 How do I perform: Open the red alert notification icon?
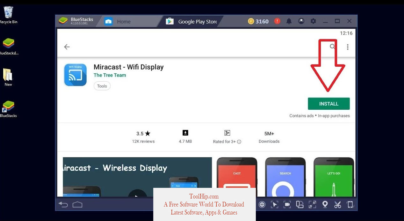click(277, 21)
